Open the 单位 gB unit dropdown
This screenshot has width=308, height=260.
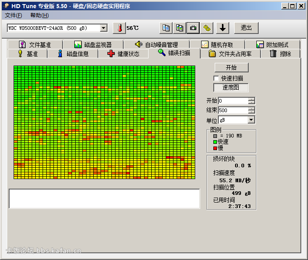(x=251, y=120)
